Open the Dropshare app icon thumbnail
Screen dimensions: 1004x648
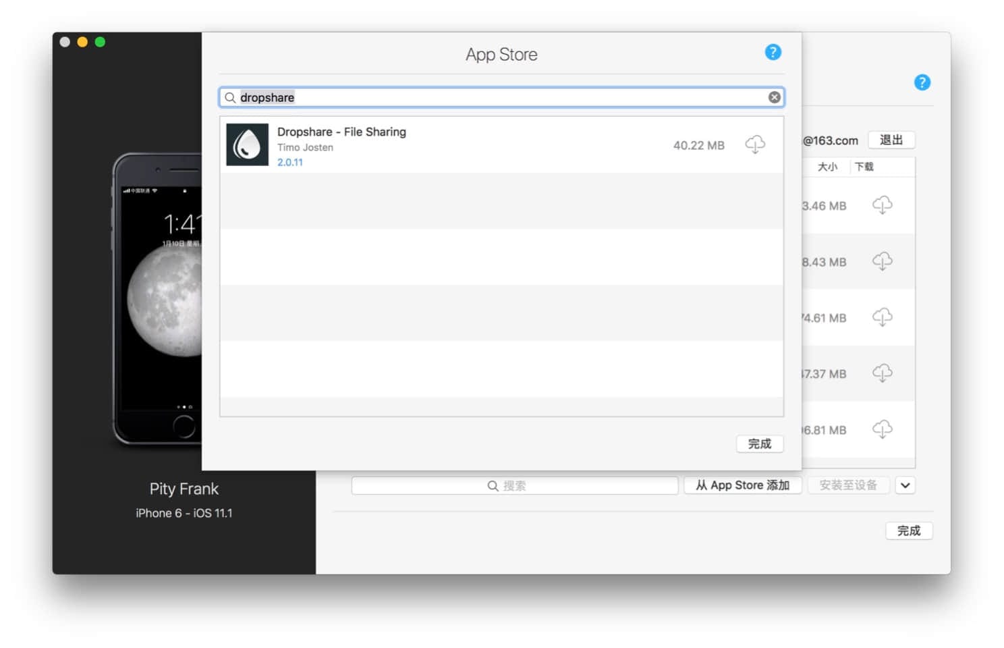(247, 144)
